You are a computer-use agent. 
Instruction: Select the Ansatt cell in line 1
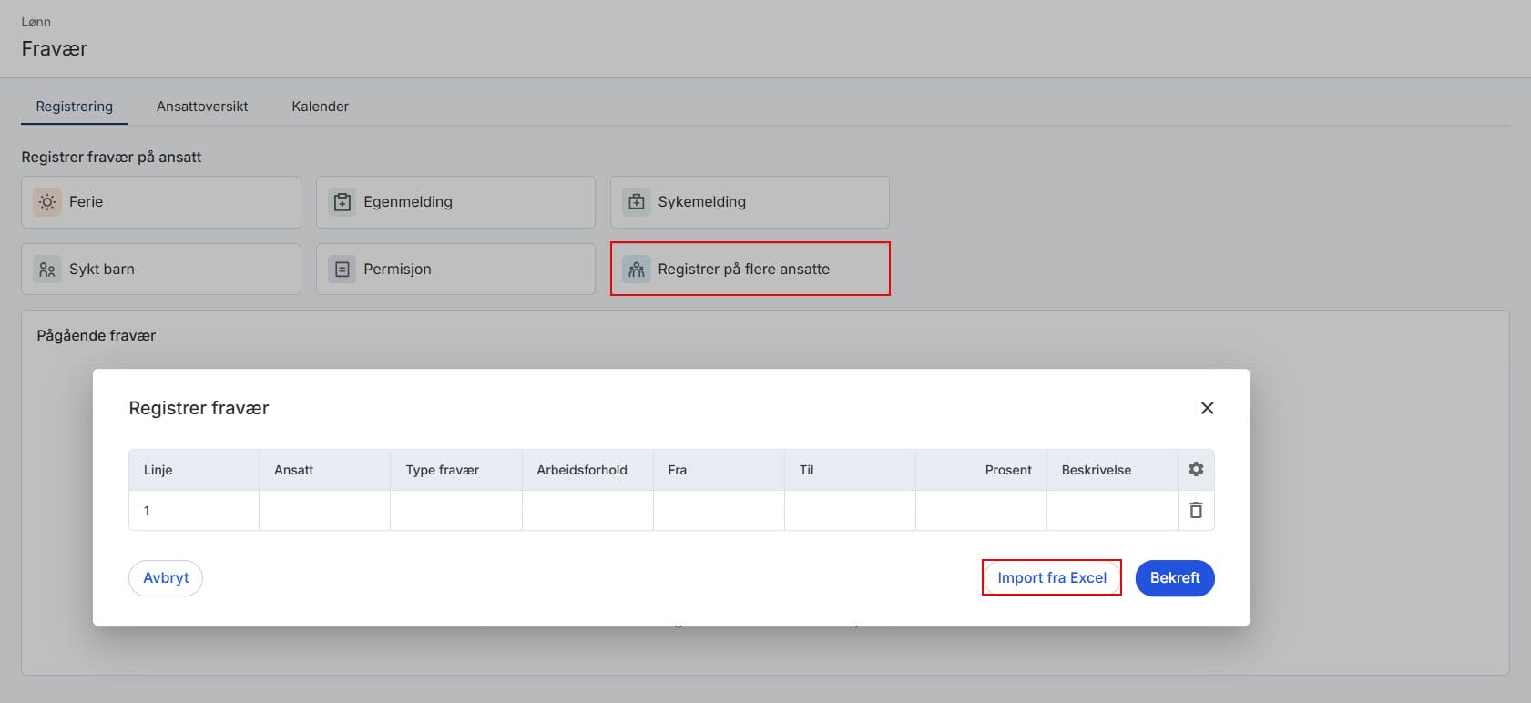point(325,511)
